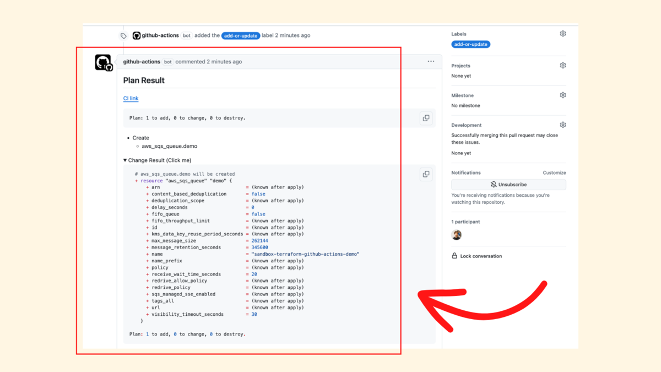Click the queue name "sandbox-terraform-github-actions-demo"
Image resolution: width=661 pixels, height=372 pixels.
coord(305,254)
